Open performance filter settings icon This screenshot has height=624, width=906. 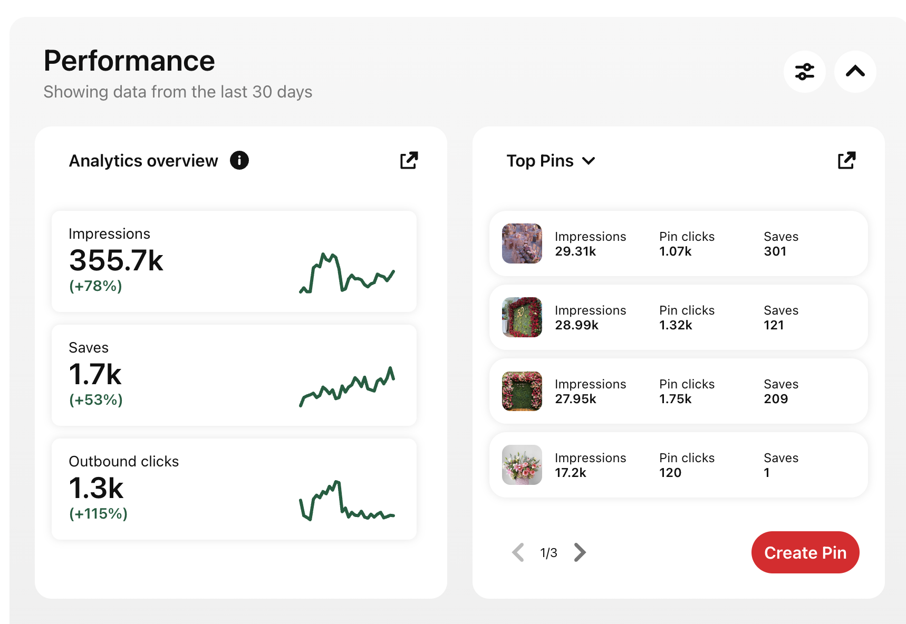804,72
